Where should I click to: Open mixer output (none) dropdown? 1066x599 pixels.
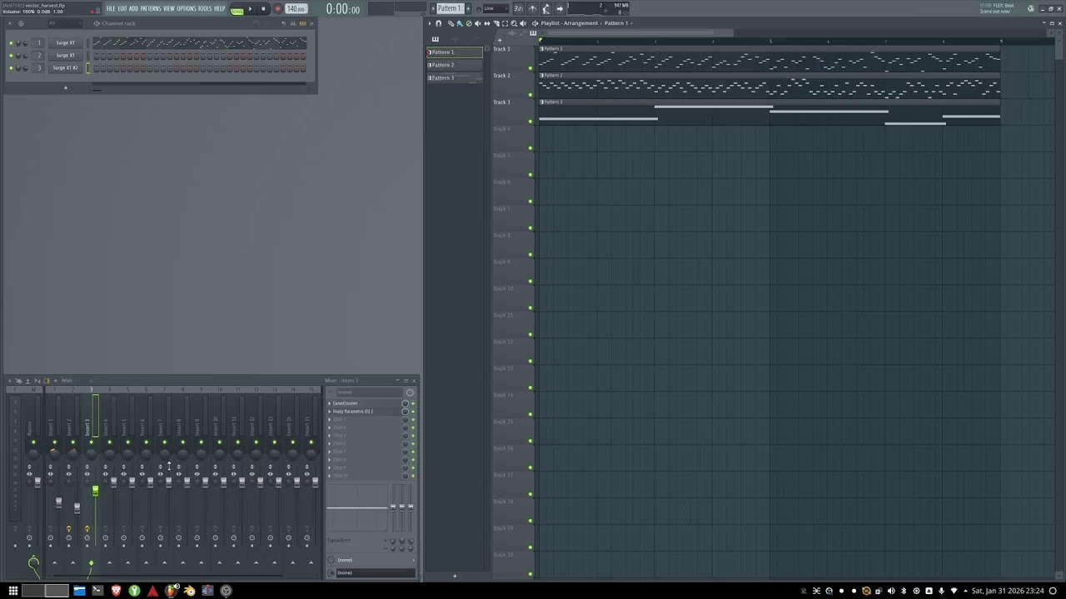pos(373,572)
